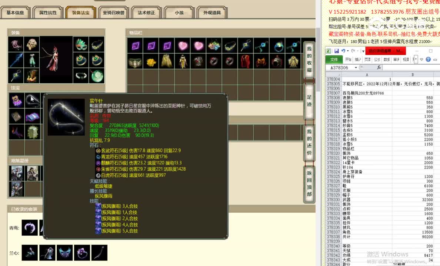Click the Name Box showing A378306
The height and width of the screenshot is (266, 440).
pyautogui.click(x=340, y=68)
